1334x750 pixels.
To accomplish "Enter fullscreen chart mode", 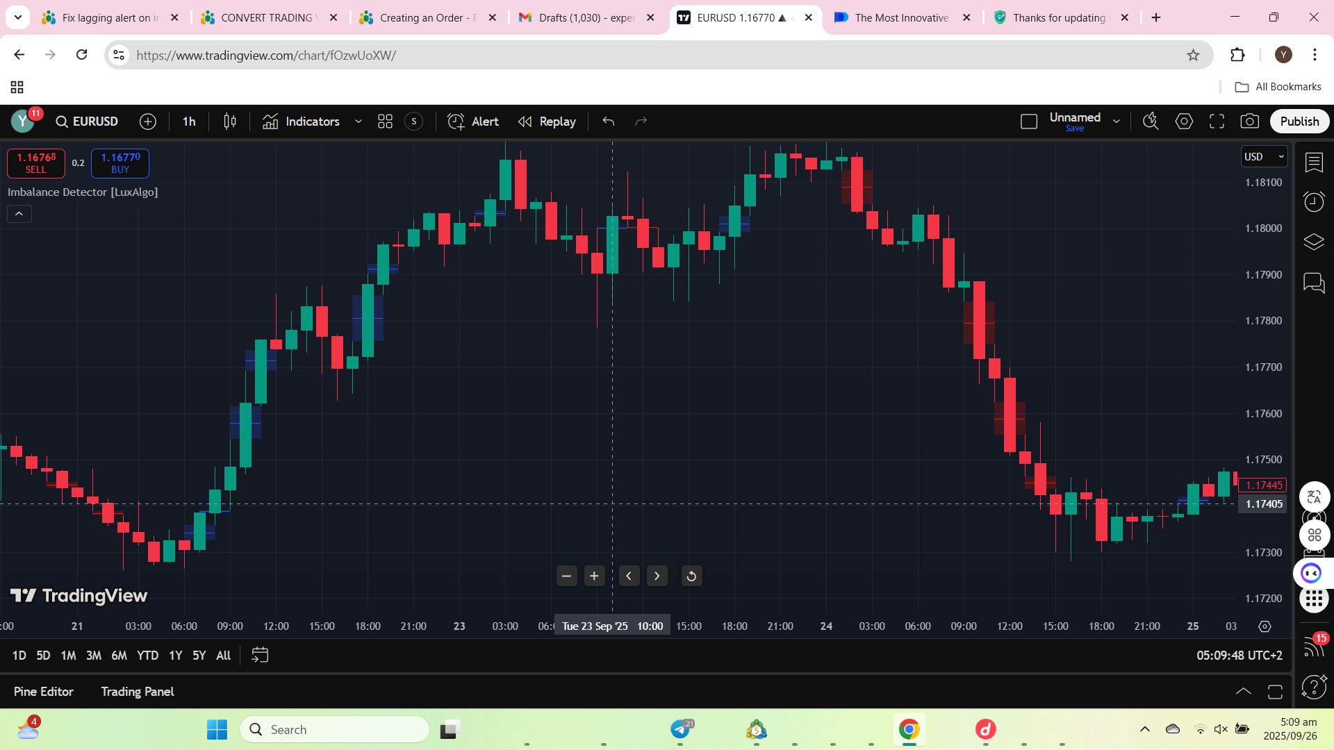I will click(1217, 122).
